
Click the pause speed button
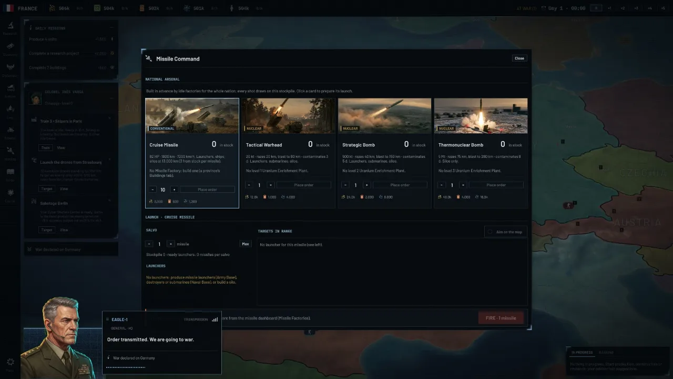[x=596, y=8]
